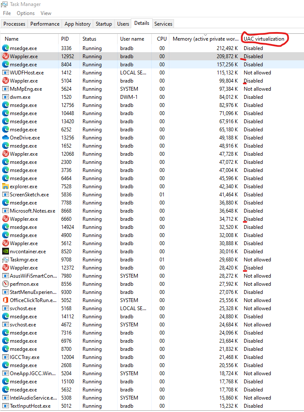This screenshot has height=412, width=304.
Task: Sort by the Name column header
Action: click(x=30, y=39)
